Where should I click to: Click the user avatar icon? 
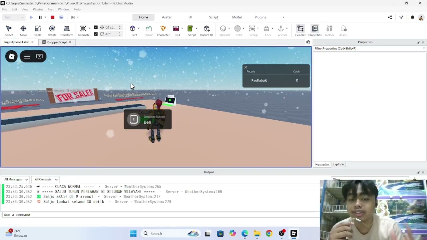tap(421, 17)
